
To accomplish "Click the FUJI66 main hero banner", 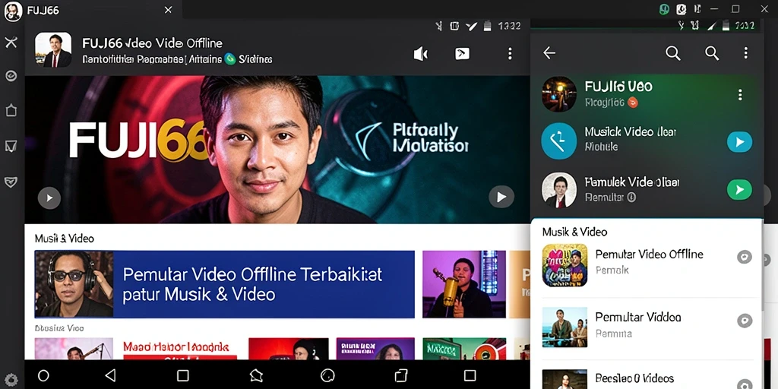I will click(x=277, y=150).
